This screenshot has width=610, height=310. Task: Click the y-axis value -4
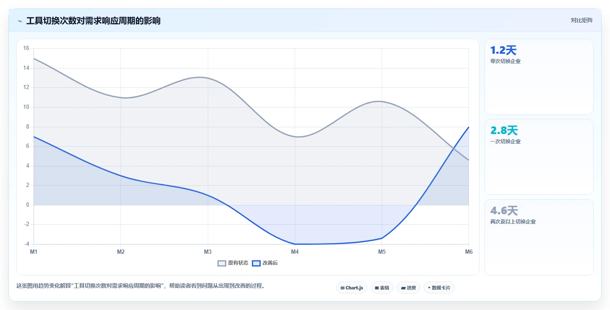click(x=27, y=244)
